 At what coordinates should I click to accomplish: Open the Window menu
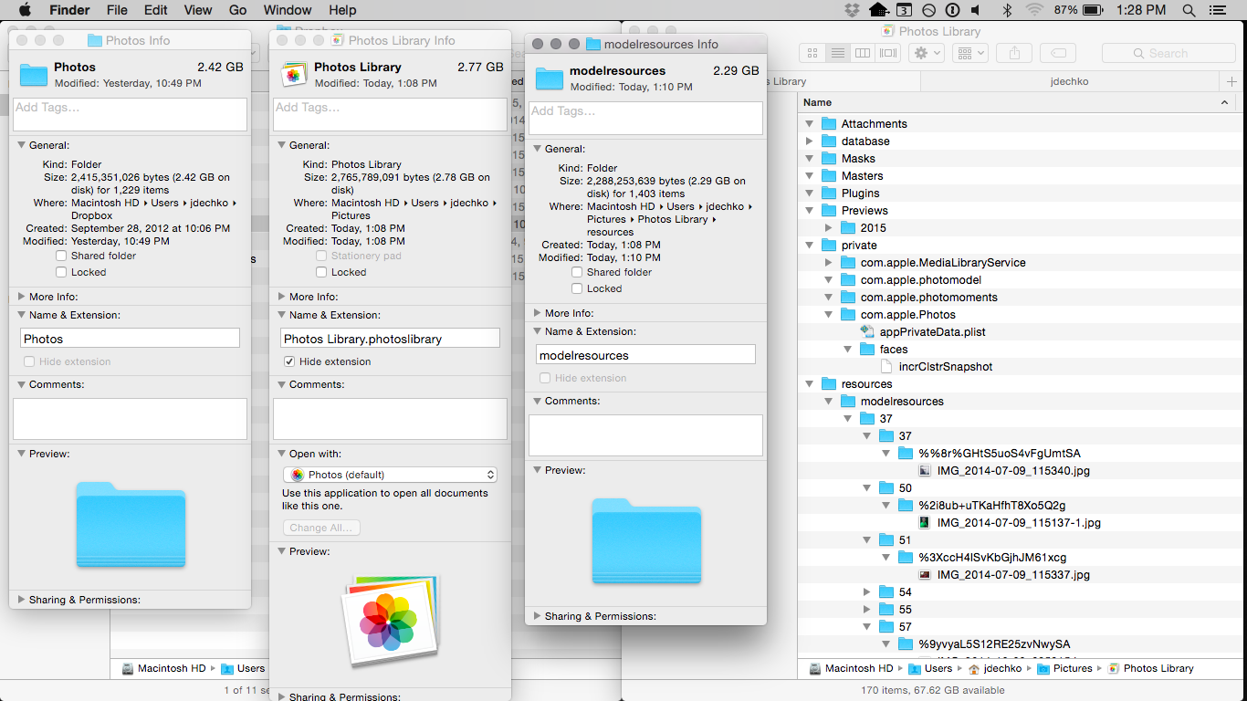click(x=288, y=10)
